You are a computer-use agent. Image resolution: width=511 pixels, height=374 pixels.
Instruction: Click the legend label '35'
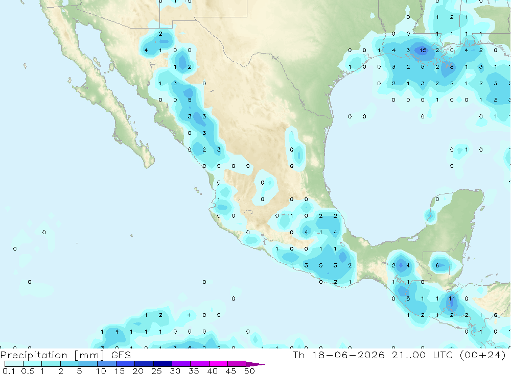[x=194, y=371]
